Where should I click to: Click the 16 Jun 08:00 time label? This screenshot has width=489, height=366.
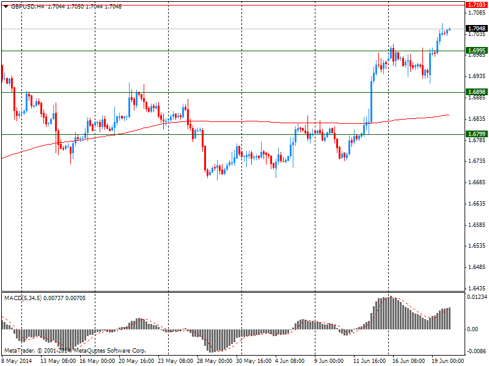point(408,361)
